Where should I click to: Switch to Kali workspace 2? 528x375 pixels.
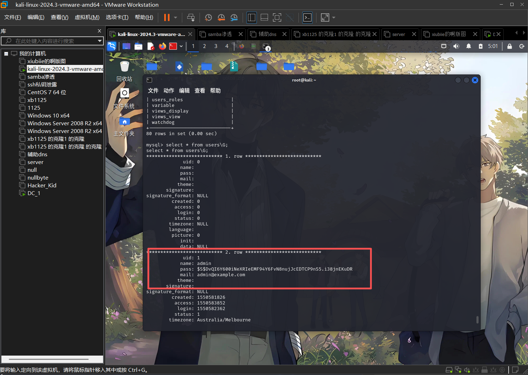point(204,46)
